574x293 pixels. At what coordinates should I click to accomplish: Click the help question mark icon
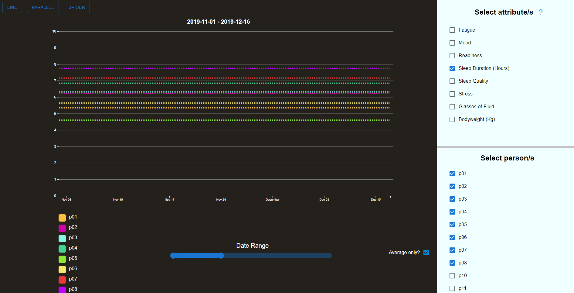541,12
